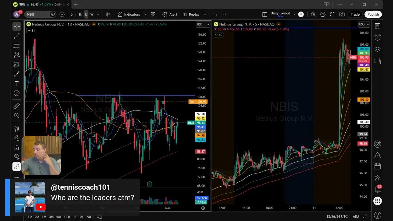Open the alerts clock panel
The image size is (393, 221).
click(378, 37)
